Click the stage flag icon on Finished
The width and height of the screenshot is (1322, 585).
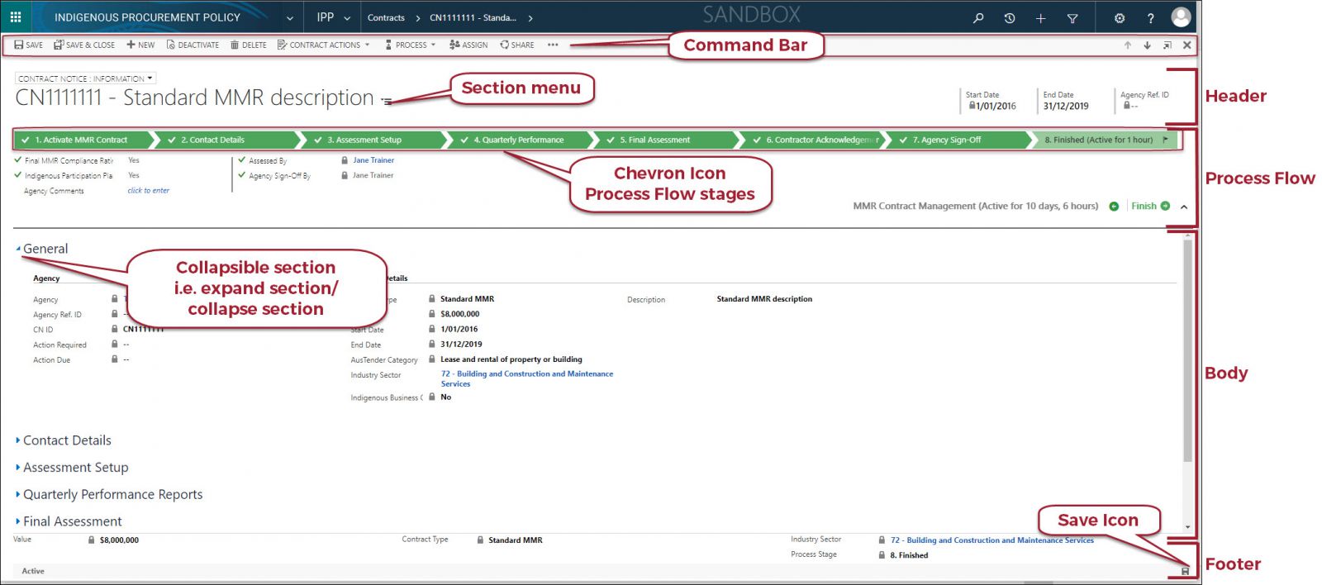(x=1165, y=140)
